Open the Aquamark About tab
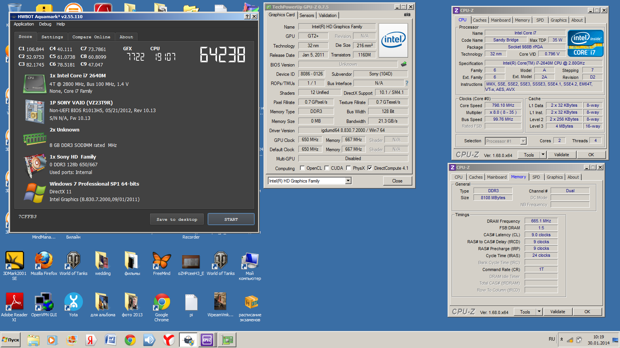 click(x=126, y=37)
